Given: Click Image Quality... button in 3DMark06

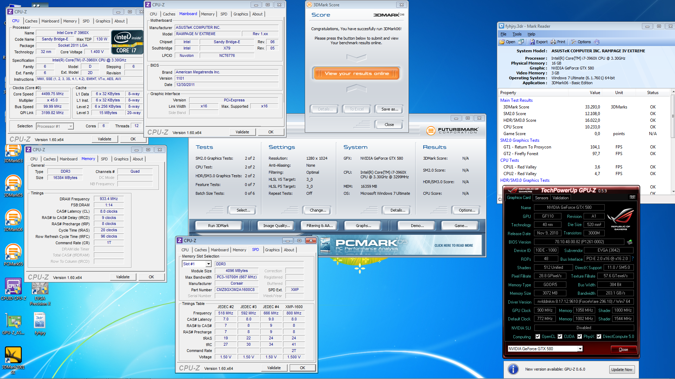Looking at the screenshot, I should pos(276,226).
